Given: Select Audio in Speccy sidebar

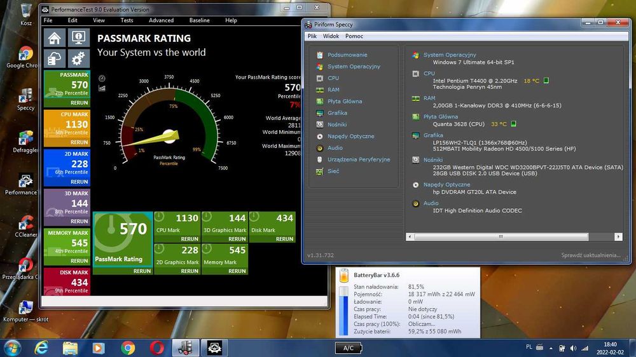Looking at the screenshot, I should point(335,148).
